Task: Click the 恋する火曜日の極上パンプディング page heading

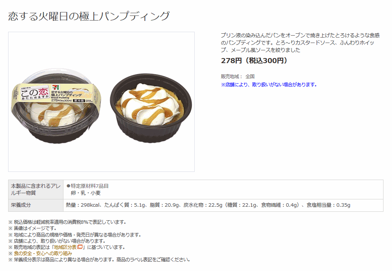Action: [89, 16]
